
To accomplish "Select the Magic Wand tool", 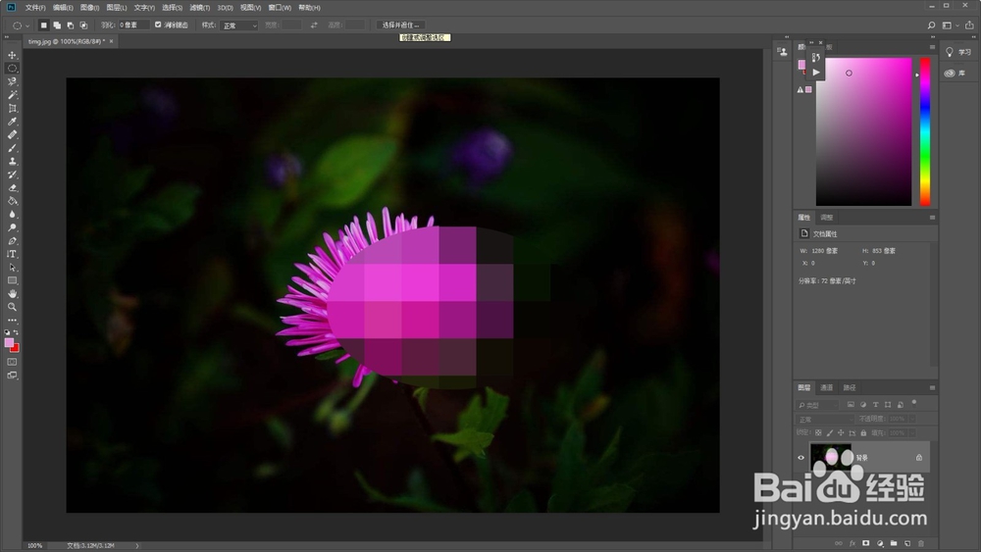I will pos(12,95).
